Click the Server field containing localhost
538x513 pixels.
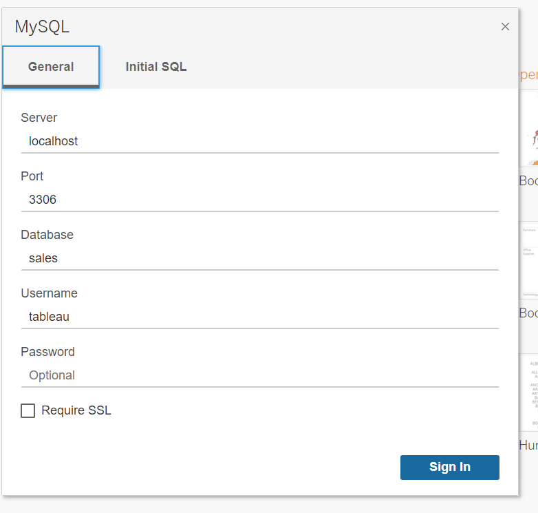point(260,141)
